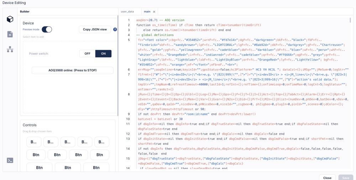Screen dimensions: 356x180
Task: Switch to the user_data tab
Action: click(127, 12)
